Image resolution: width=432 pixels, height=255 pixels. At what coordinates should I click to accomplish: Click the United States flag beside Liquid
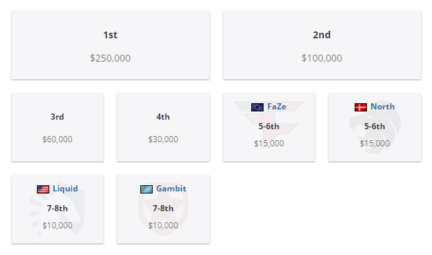click(x=43, y=189)
